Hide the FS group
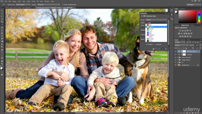Screen dimensions: 202x114 [175, 62]
